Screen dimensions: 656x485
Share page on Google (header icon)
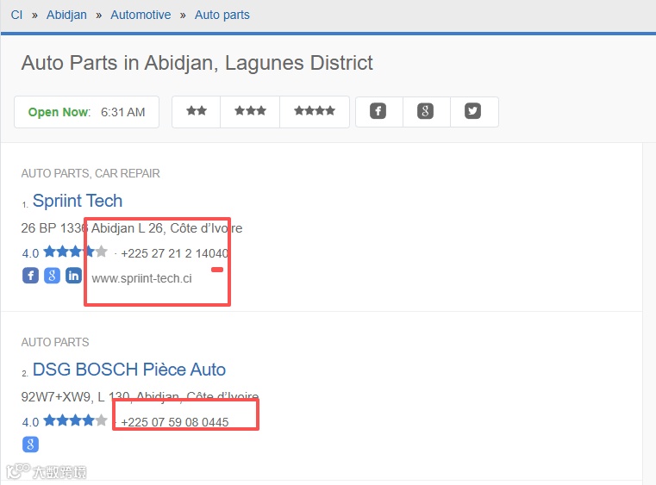tap(426, 111)
